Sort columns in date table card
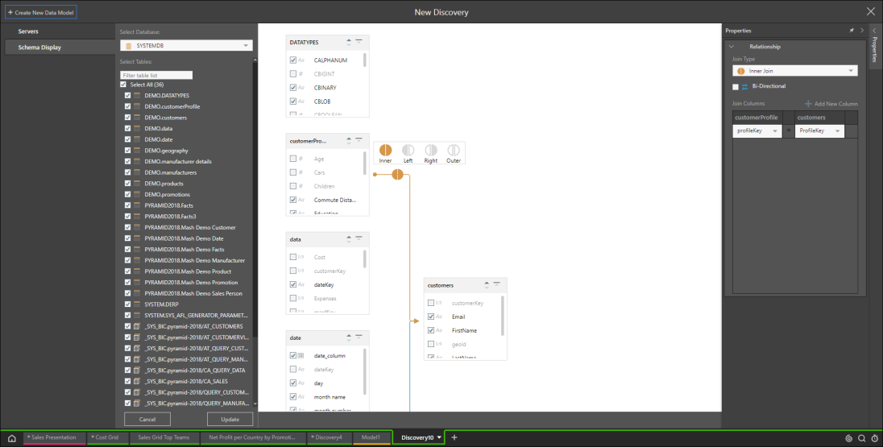 349,337
